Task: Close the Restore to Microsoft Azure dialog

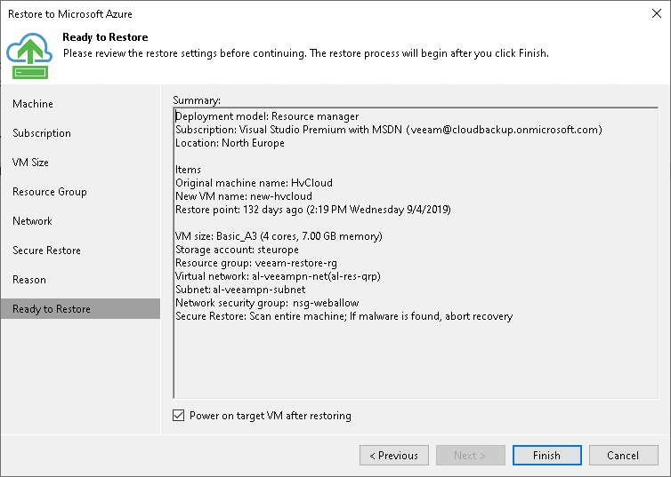Action: [657, 13]
